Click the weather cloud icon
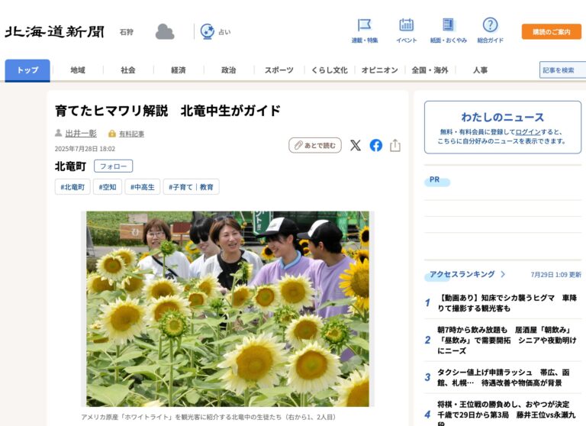Image resolution: width=586 pixels, height=426 pixels. (165, 31)
